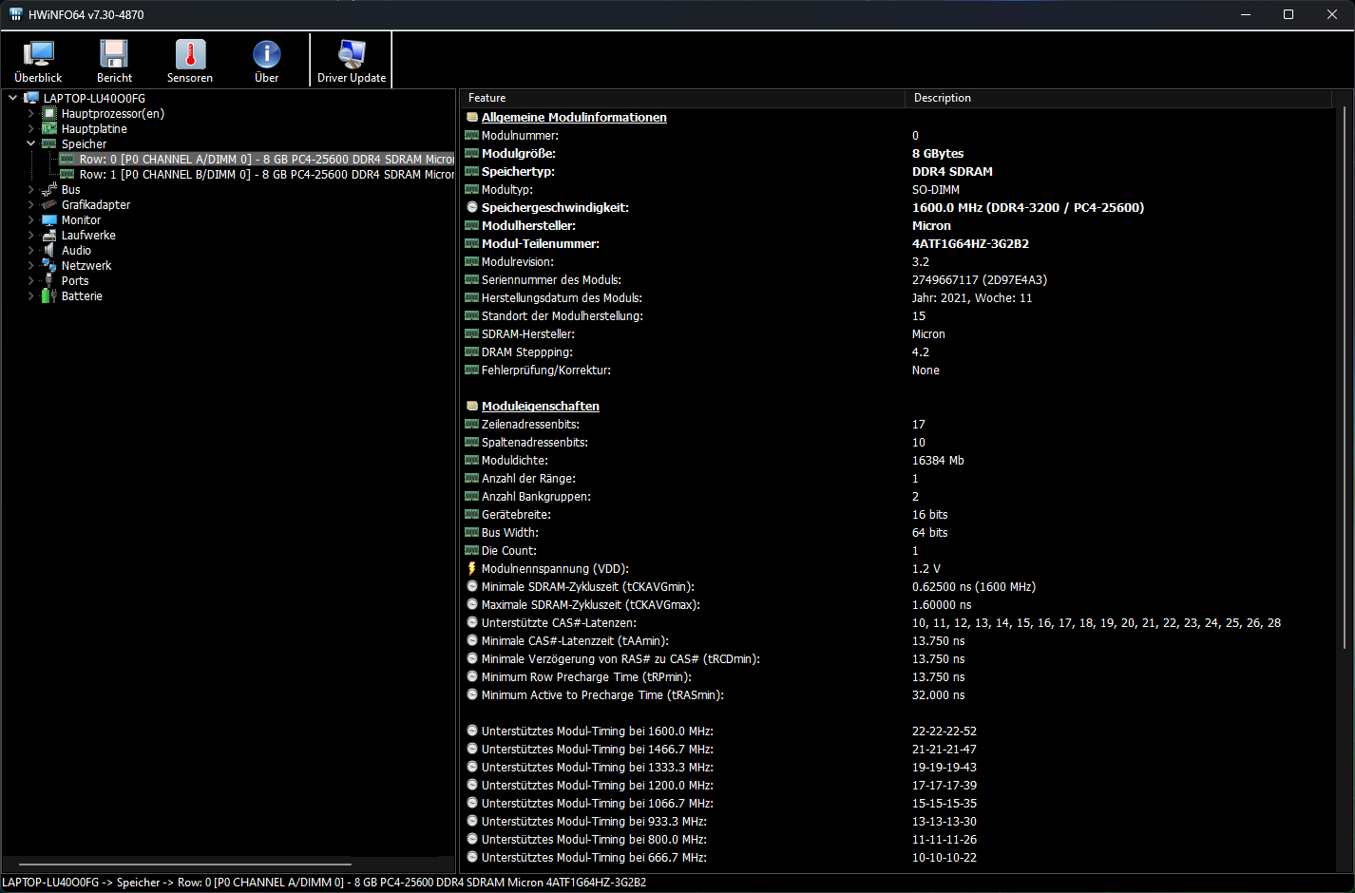
Task: Expand the Hauptplatine tree node
Action: 30,128
